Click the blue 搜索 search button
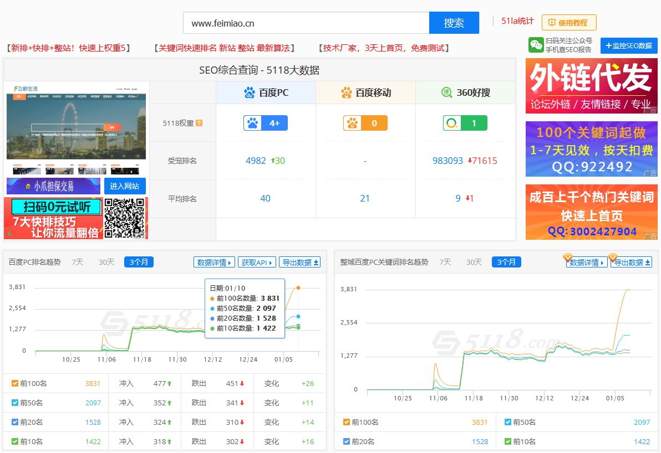Screen dimensions: 661x453 [x=454, y=23]
